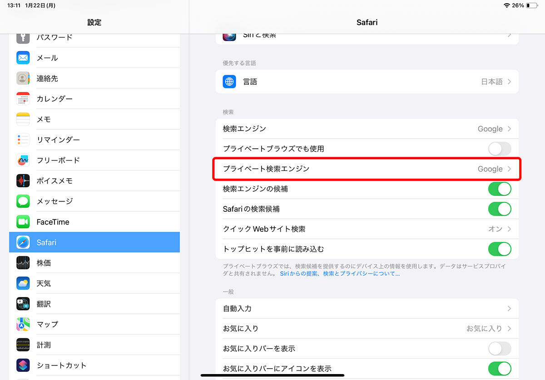
Task: Tap 翻訳 label in sidebar
Action: (x=44, y=304)
